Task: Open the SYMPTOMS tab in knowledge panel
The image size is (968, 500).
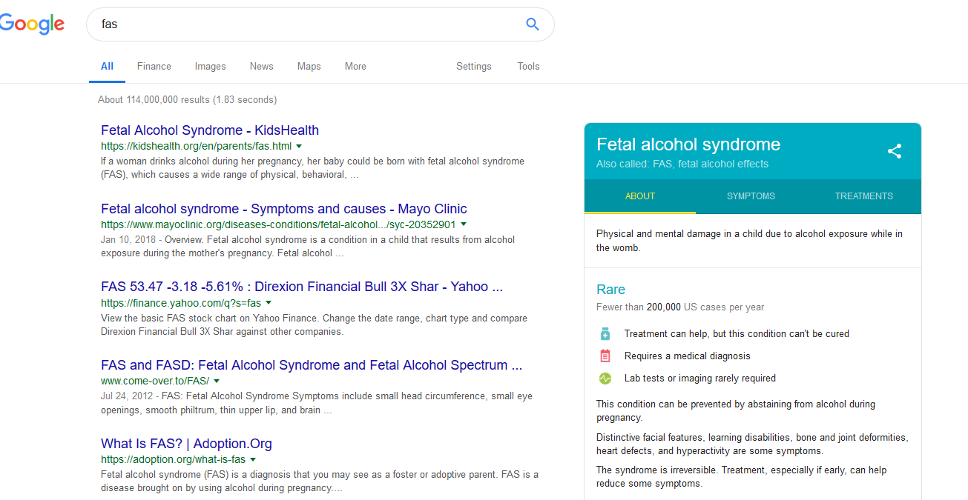Action: (x=751, y=196)
